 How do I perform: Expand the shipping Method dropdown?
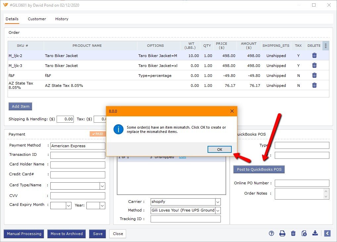click(x=217, y=210)
